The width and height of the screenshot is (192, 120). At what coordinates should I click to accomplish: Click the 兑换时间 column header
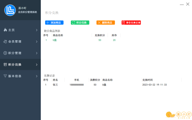coord(147,80)
